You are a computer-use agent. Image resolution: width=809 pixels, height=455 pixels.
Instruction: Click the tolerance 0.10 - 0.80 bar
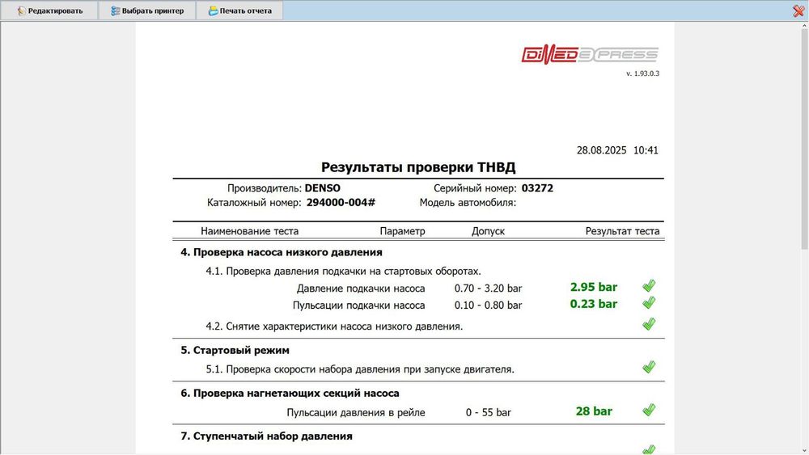[488, 305]
